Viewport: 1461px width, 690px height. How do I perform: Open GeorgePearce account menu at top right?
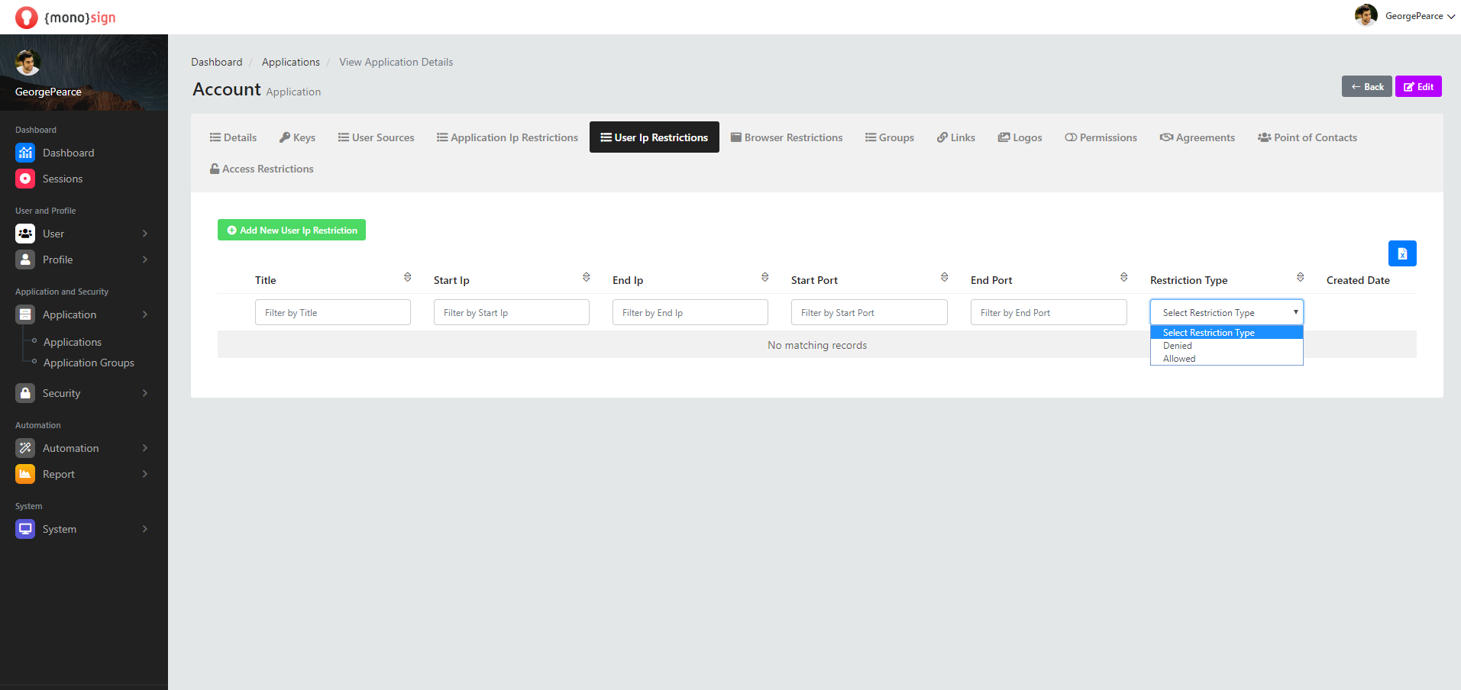[x=1404, y=16]
